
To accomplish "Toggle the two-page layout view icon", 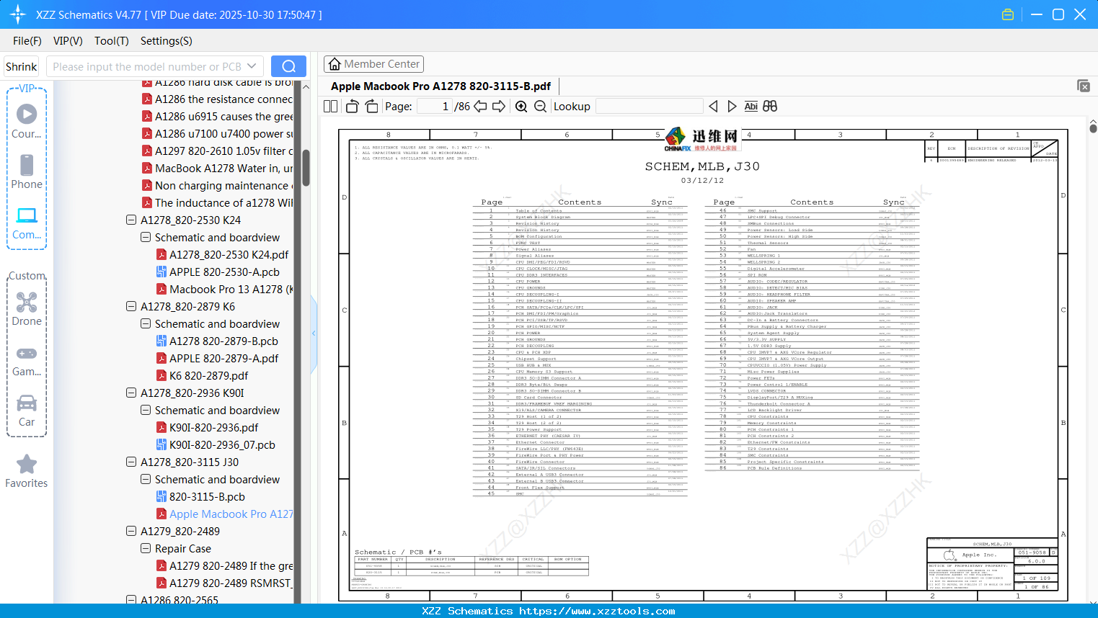I will point(331,107).
